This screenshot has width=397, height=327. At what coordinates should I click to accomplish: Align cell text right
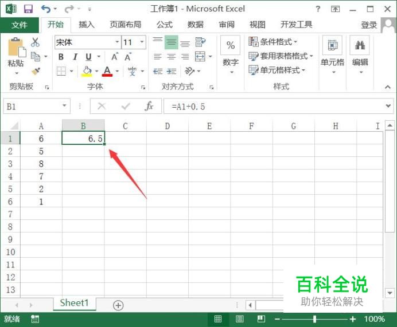pyautogui.click(x=185, y=57)
